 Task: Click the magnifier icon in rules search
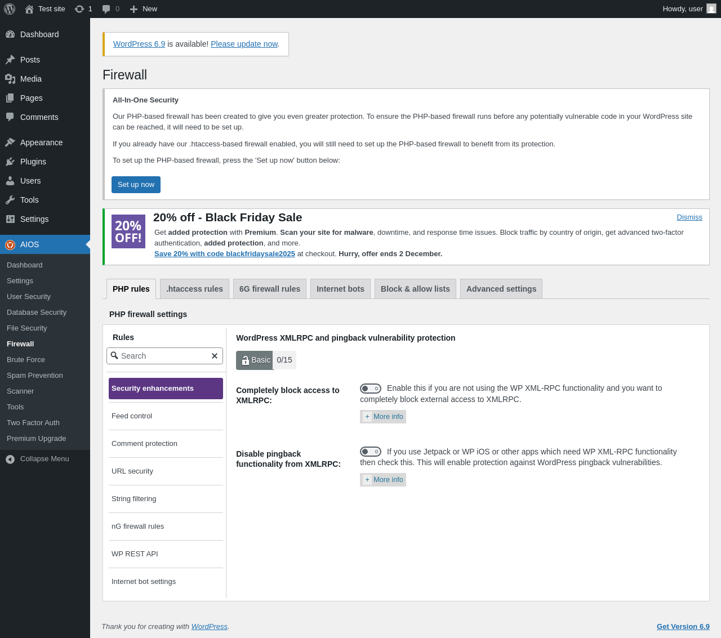(114, 355)
